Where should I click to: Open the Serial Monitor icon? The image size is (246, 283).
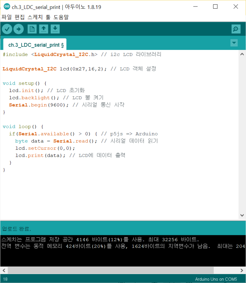(x=236, y=29)
